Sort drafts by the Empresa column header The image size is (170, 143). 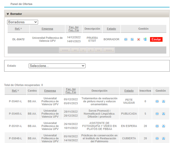click(47, 29)
